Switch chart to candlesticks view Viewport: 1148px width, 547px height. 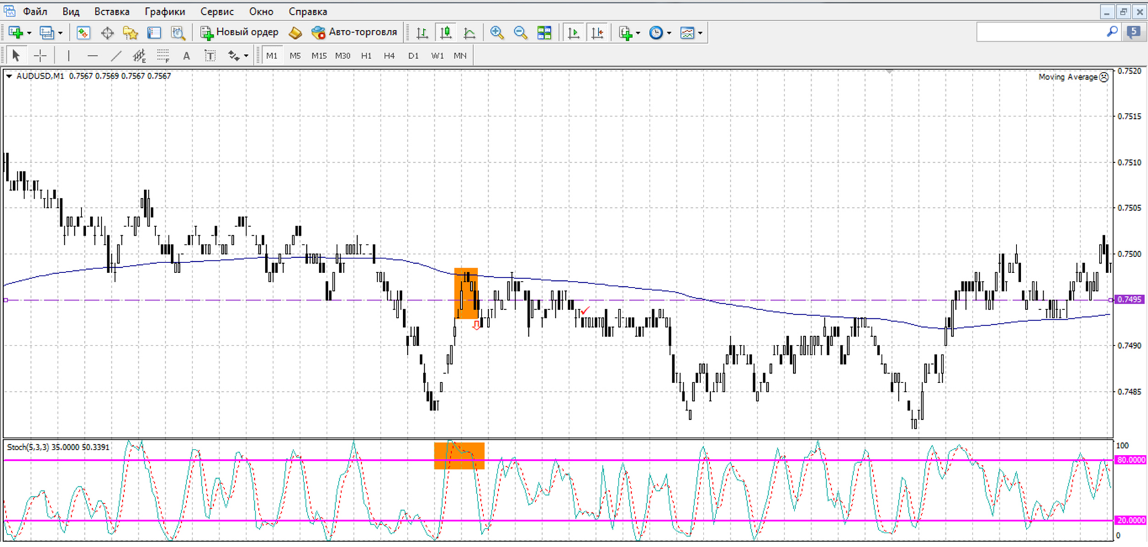[446, 33]
